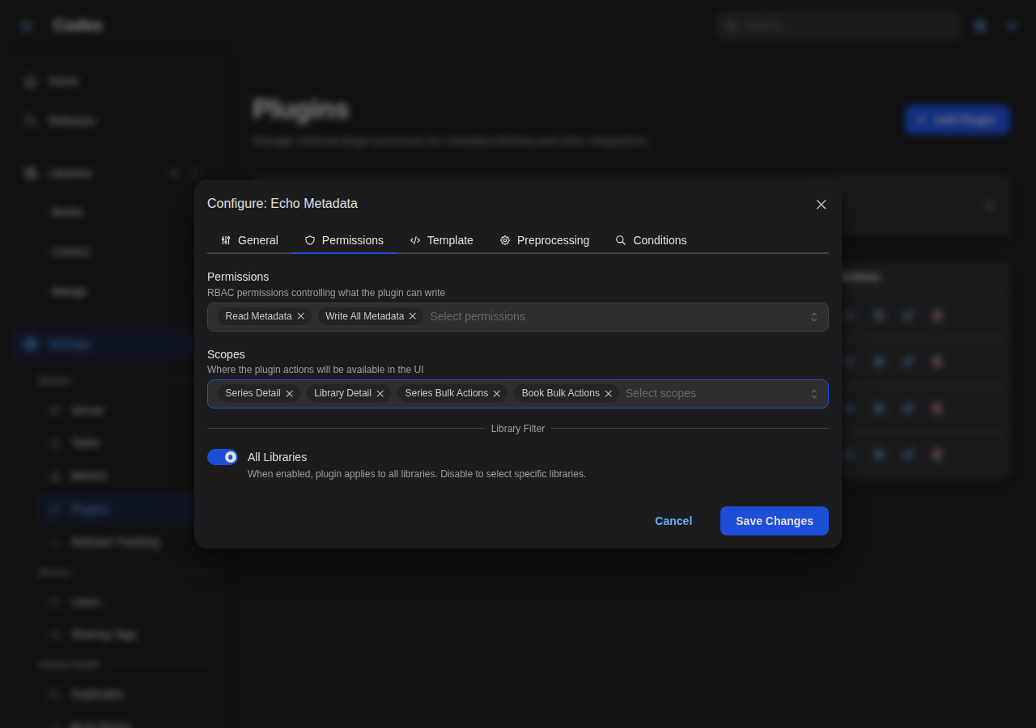Remove the Library Detail scope chip
The image size is (1036, 728).
(x=380, y=394)
